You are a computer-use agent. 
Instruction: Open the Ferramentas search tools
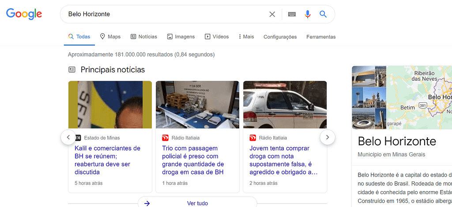(321, 37)
